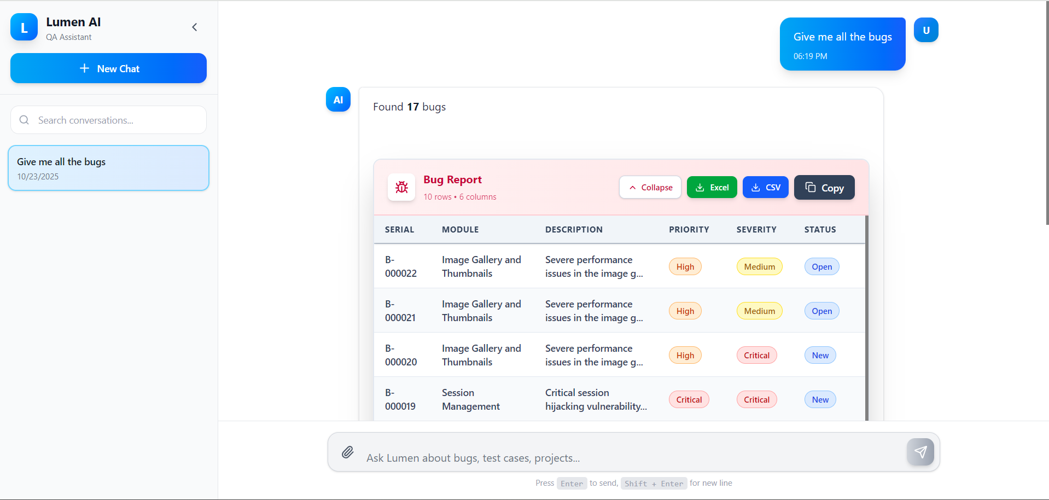
Task: Click the magnifier icon in conversation search
Action: (24, 120)
